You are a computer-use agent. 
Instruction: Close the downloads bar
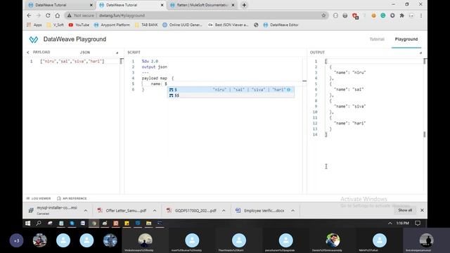[x=422, y=210]
